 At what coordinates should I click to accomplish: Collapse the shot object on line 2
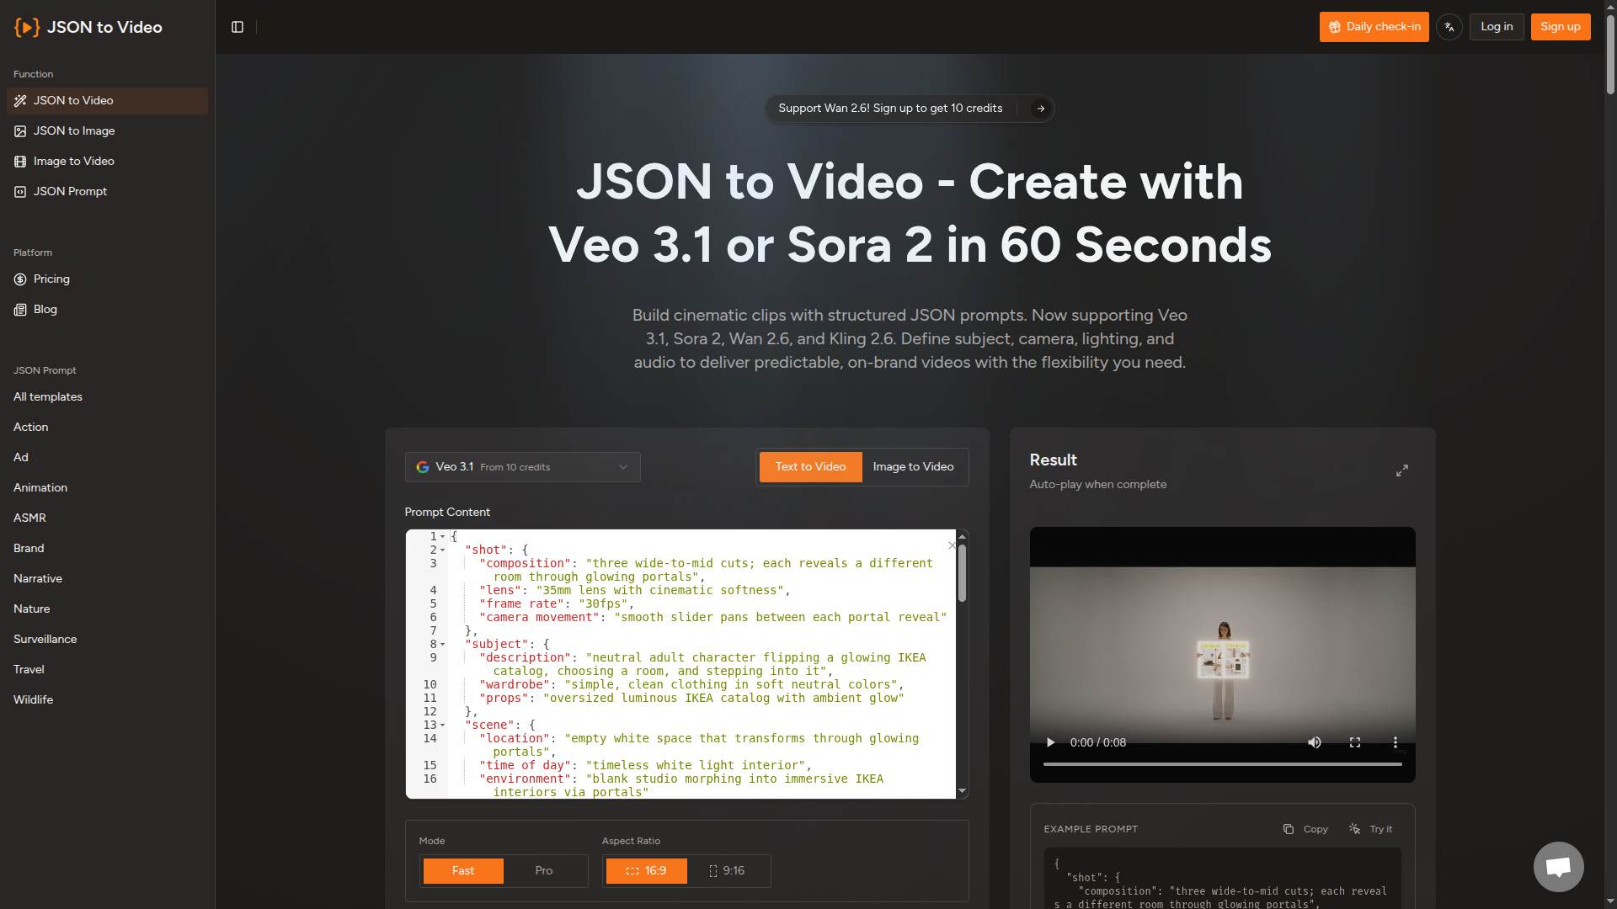(x=442, y=549)
